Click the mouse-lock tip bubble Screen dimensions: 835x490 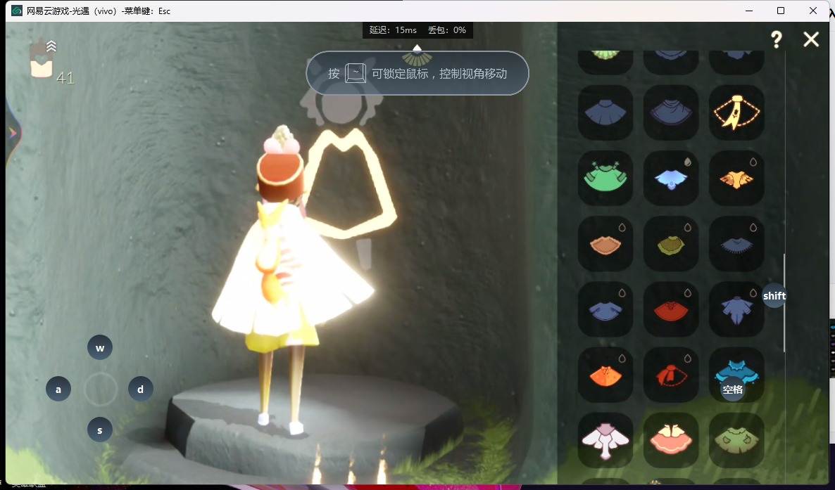click(417, 73)
